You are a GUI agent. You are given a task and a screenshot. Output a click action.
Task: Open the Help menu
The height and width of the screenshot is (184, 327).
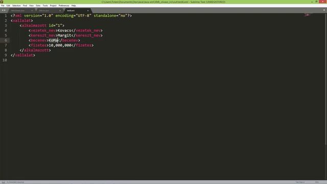[74, 6]
